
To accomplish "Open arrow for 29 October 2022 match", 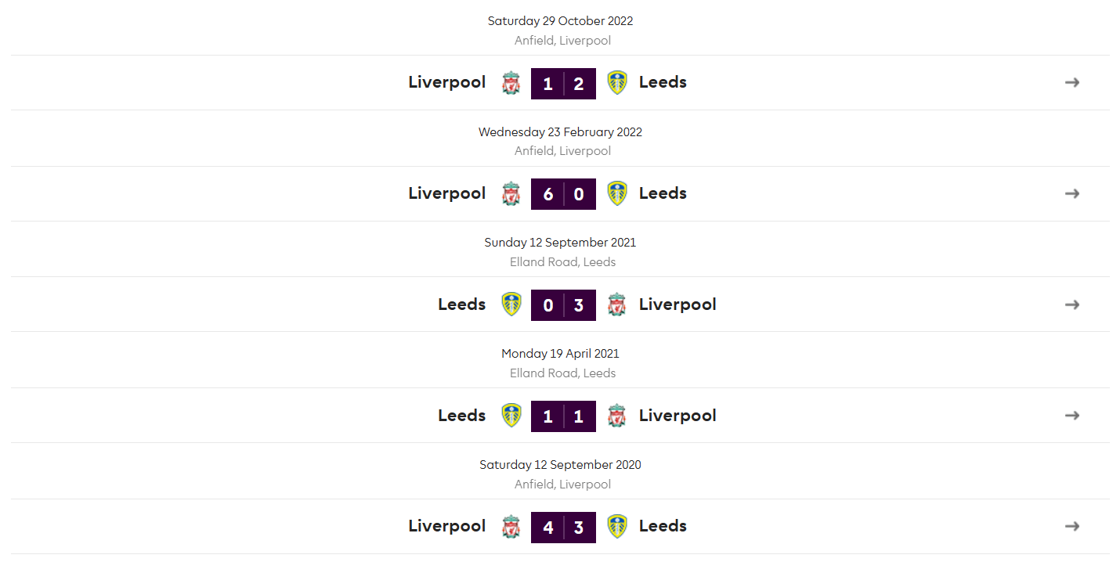I will (x=1072, y=82).
